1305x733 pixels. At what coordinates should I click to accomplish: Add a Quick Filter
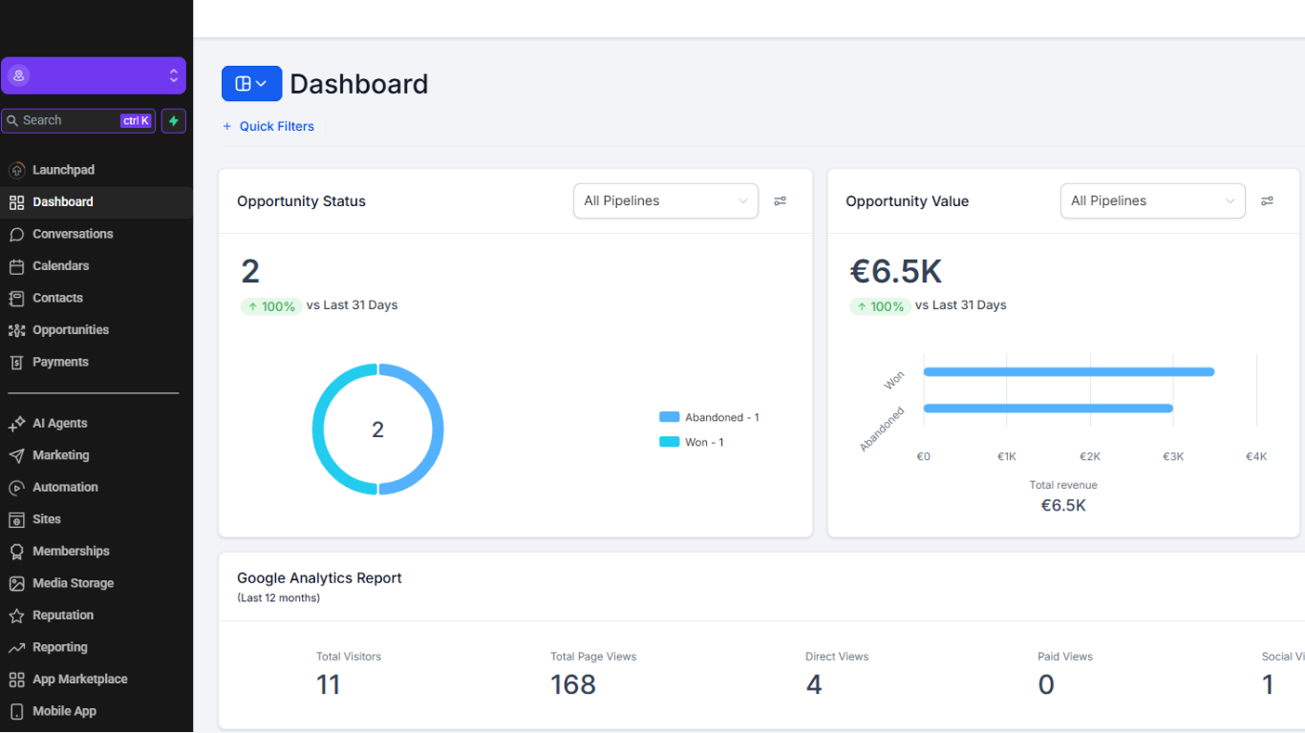coord(268,126)
